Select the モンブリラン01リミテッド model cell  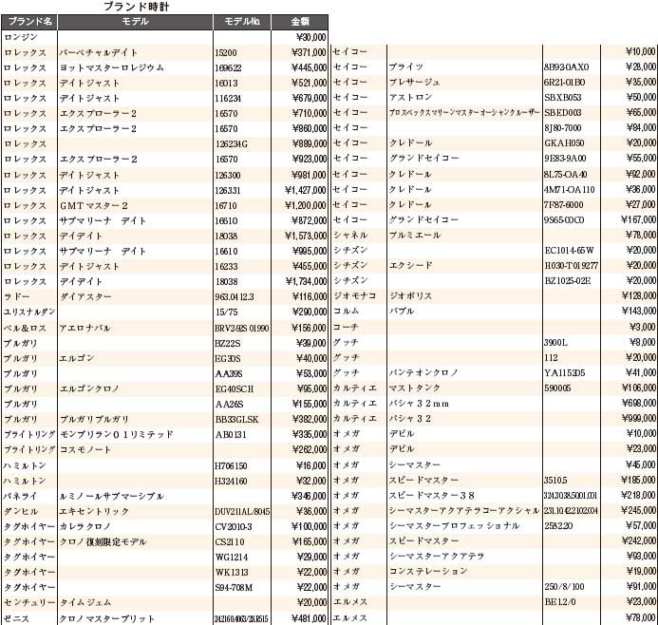tap(116, 434)
